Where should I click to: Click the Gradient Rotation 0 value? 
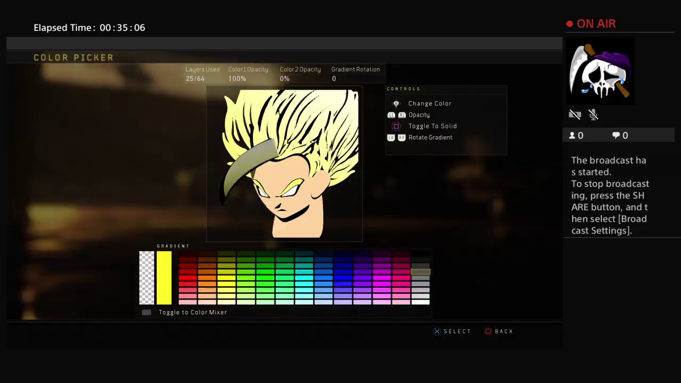(x=334, y=79)
